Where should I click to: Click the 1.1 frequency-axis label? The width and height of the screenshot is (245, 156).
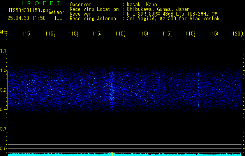tap(3, 51)
